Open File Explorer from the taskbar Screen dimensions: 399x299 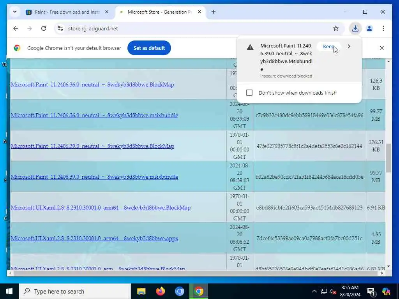(x=141, y=291)
